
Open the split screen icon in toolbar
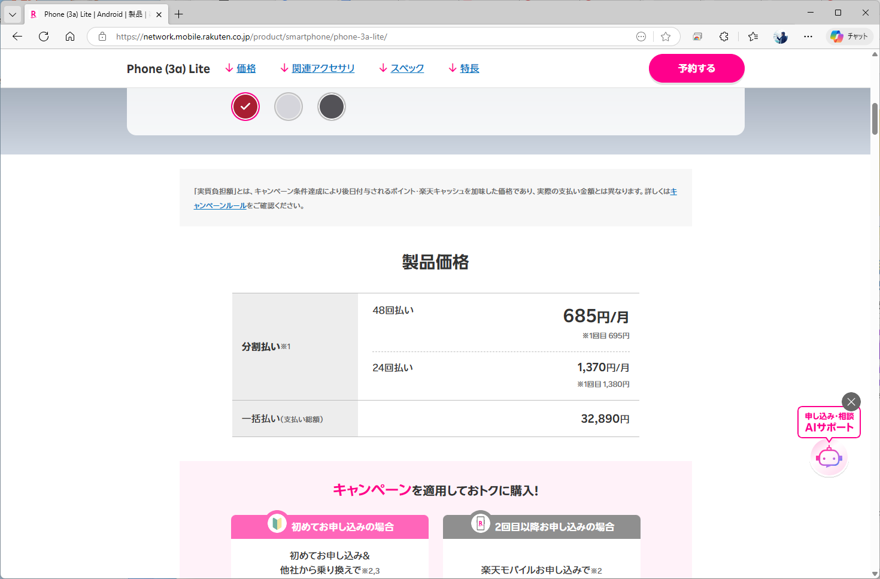[x=697, y=37]
